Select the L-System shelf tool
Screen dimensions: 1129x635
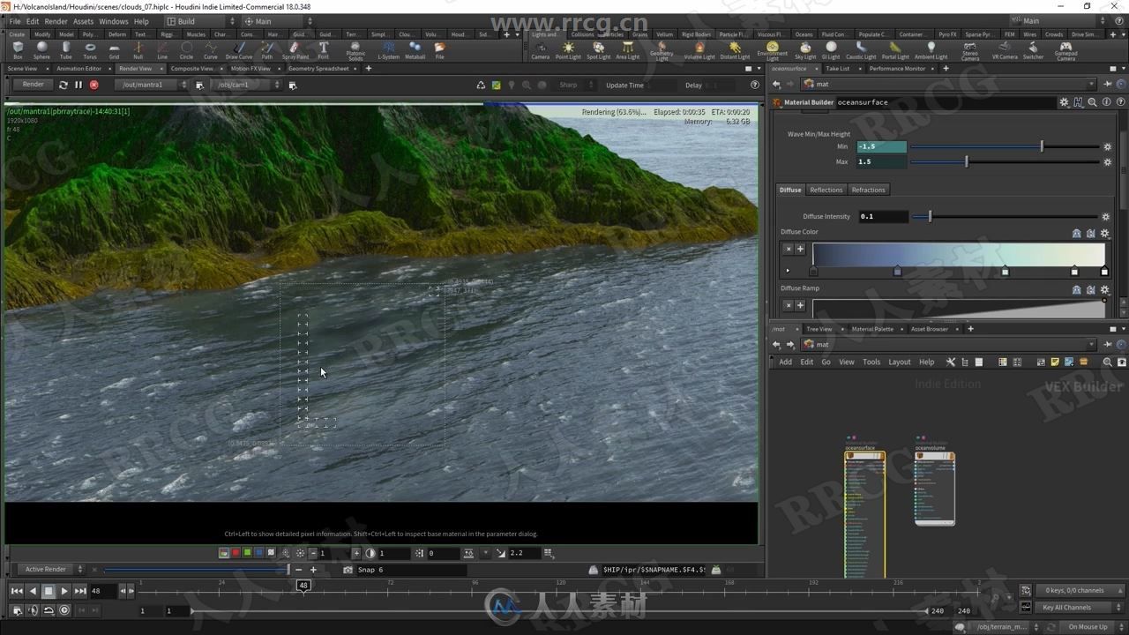pyautogui.click(x=388, y=50)
